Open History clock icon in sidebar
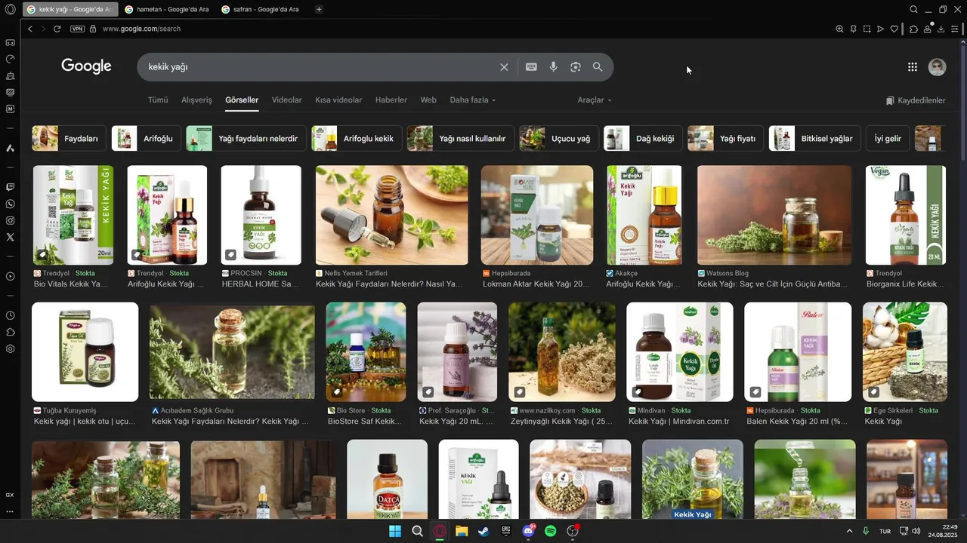The height and width of the screenshot is (543, 967). click(x=10, y=315)
